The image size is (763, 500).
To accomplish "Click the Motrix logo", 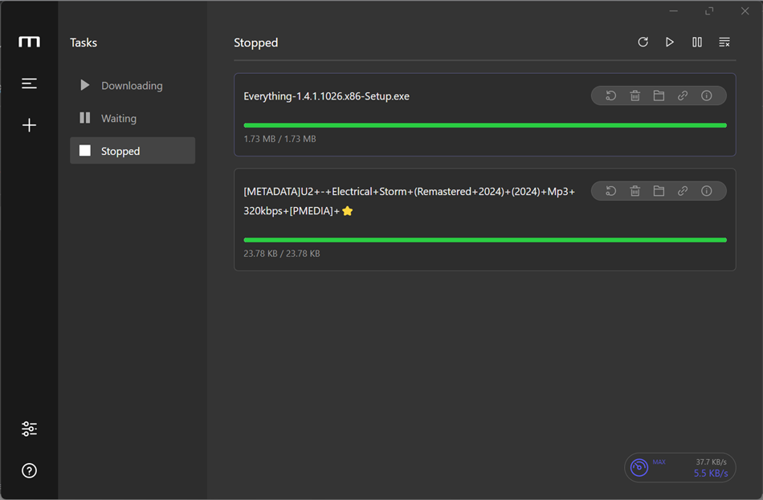I will tap(29, 42).
